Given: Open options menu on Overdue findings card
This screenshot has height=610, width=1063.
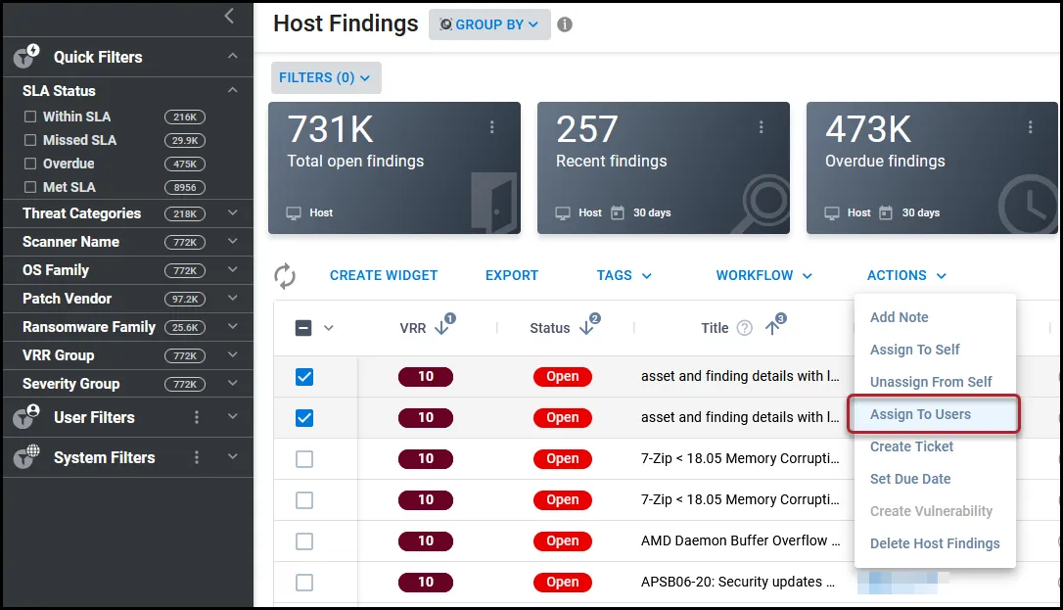Looking at the screenshot, I should pos(1031,126).
